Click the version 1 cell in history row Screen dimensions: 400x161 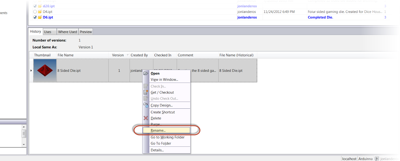(x=119, y=71)
